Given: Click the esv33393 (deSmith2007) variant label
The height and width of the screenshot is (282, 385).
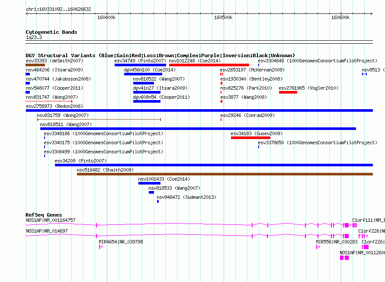Looking at the screenshot, I should point(55,61).
